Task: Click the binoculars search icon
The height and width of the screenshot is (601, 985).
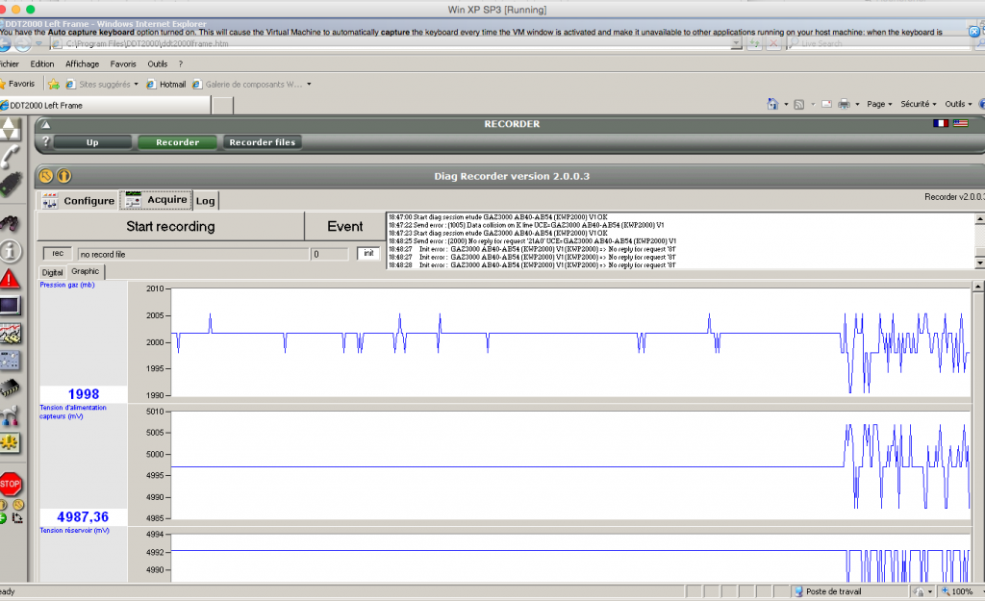Action: tap(10, 223)
